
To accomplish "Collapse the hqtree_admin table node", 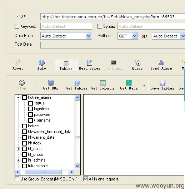I will [18, 97].
